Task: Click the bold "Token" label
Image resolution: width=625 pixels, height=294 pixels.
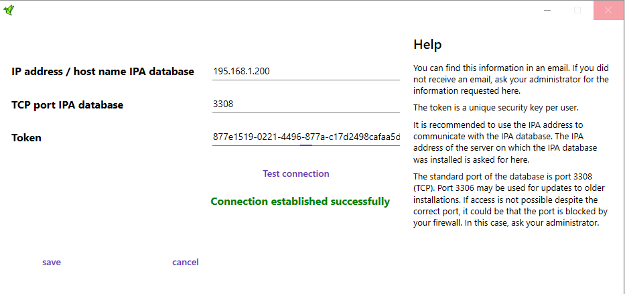Action: tap(26, 138)
